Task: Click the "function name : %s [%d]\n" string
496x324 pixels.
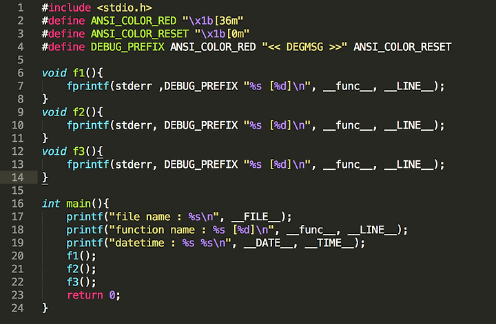Action: click(192, 230)
